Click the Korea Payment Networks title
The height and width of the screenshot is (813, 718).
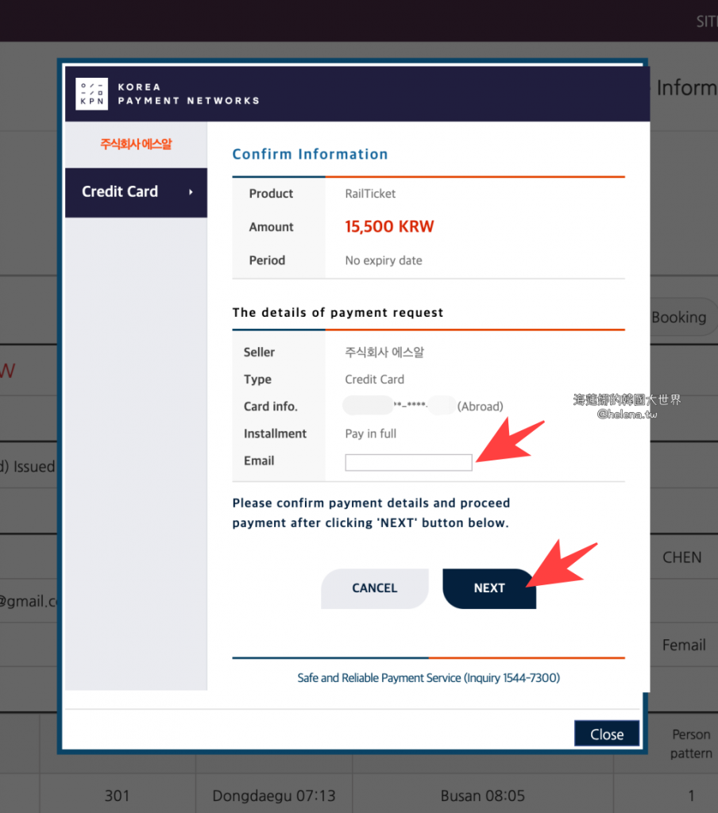point(188,94)
